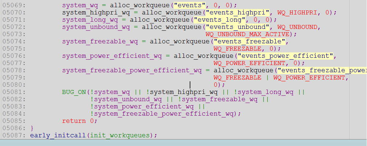This screenshot has width=367, height=146.
Task: Click WQ_FREEZABLE on line 05079
Action: [x=237, y=77]
